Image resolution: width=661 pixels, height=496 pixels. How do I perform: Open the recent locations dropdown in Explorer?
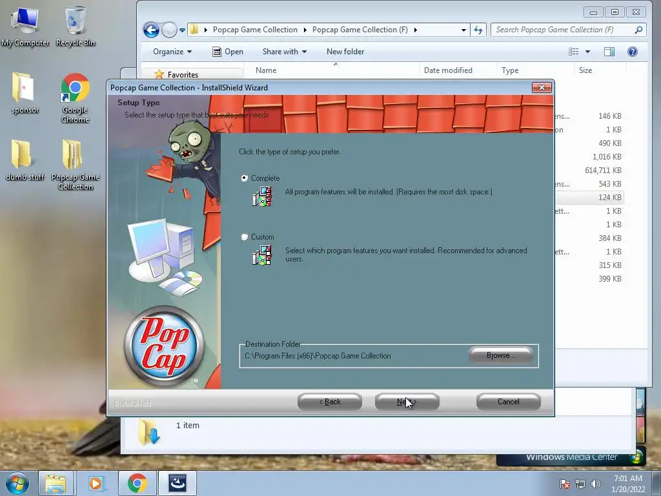182,30
